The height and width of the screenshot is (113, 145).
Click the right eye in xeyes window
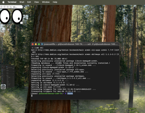tap(17, 16)
